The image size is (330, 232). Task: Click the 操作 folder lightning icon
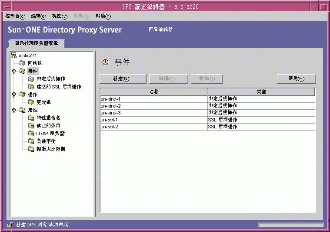click(x=22, y=94)
